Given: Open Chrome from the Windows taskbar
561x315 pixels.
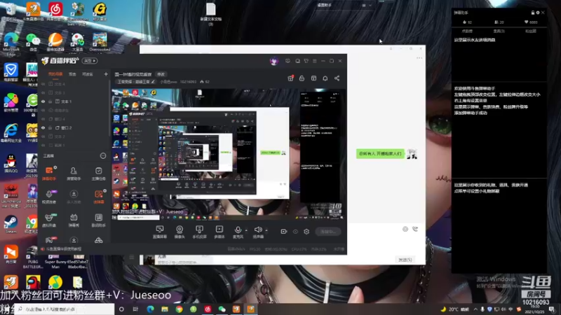Looking at the screenshot, I should click(179, 309).
